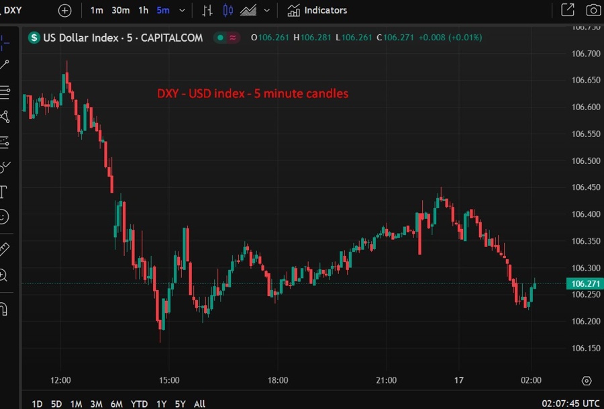Toggle the extended session indicator near symbol name
604x409 pixels.
tap(234, 38)
